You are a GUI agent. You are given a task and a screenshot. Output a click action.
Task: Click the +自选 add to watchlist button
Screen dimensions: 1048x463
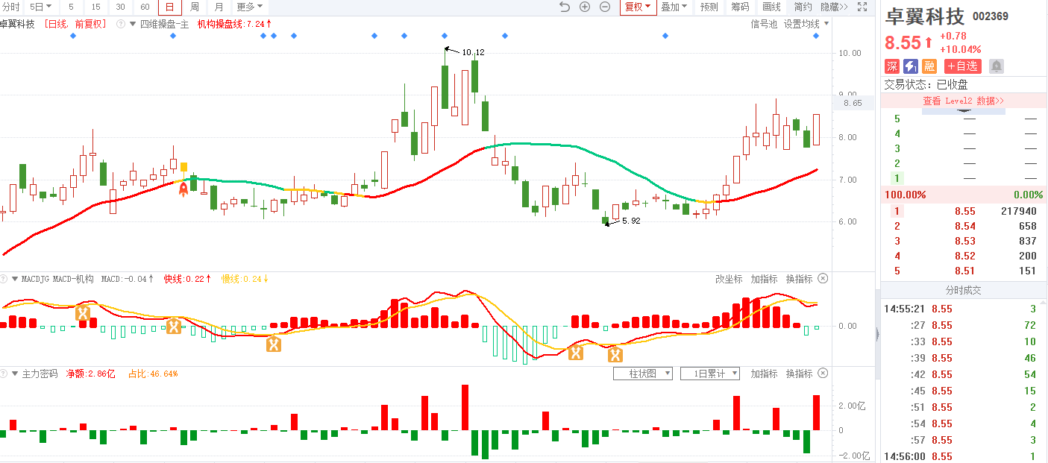tap(962, 66)
